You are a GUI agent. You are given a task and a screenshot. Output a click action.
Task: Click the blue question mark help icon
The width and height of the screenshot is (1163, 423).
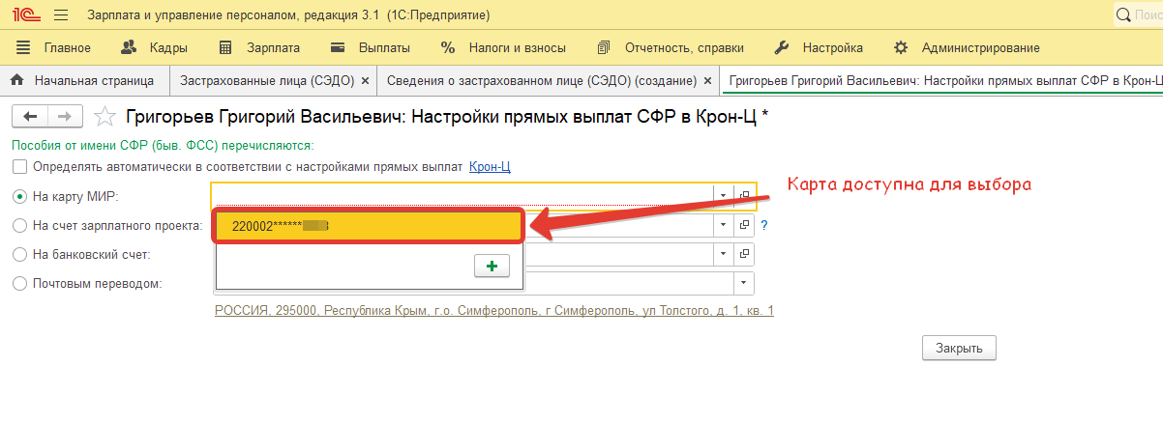pyautogui.click(x=763, y=225)
